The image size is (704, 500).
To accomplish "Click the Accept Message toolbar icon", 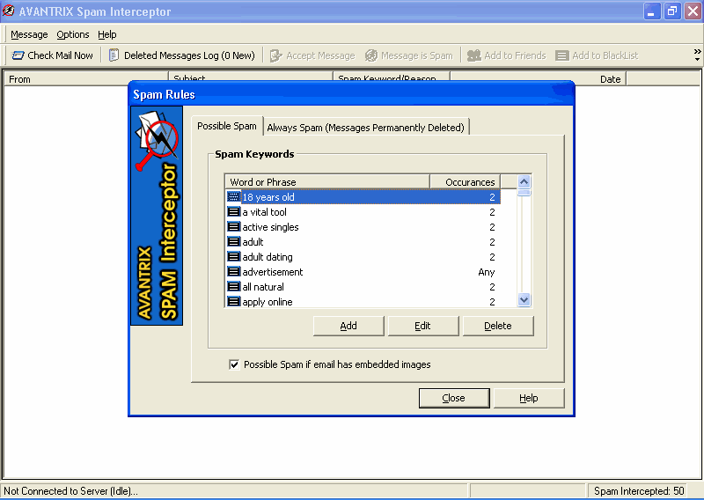I will click(x=275, y=55).
